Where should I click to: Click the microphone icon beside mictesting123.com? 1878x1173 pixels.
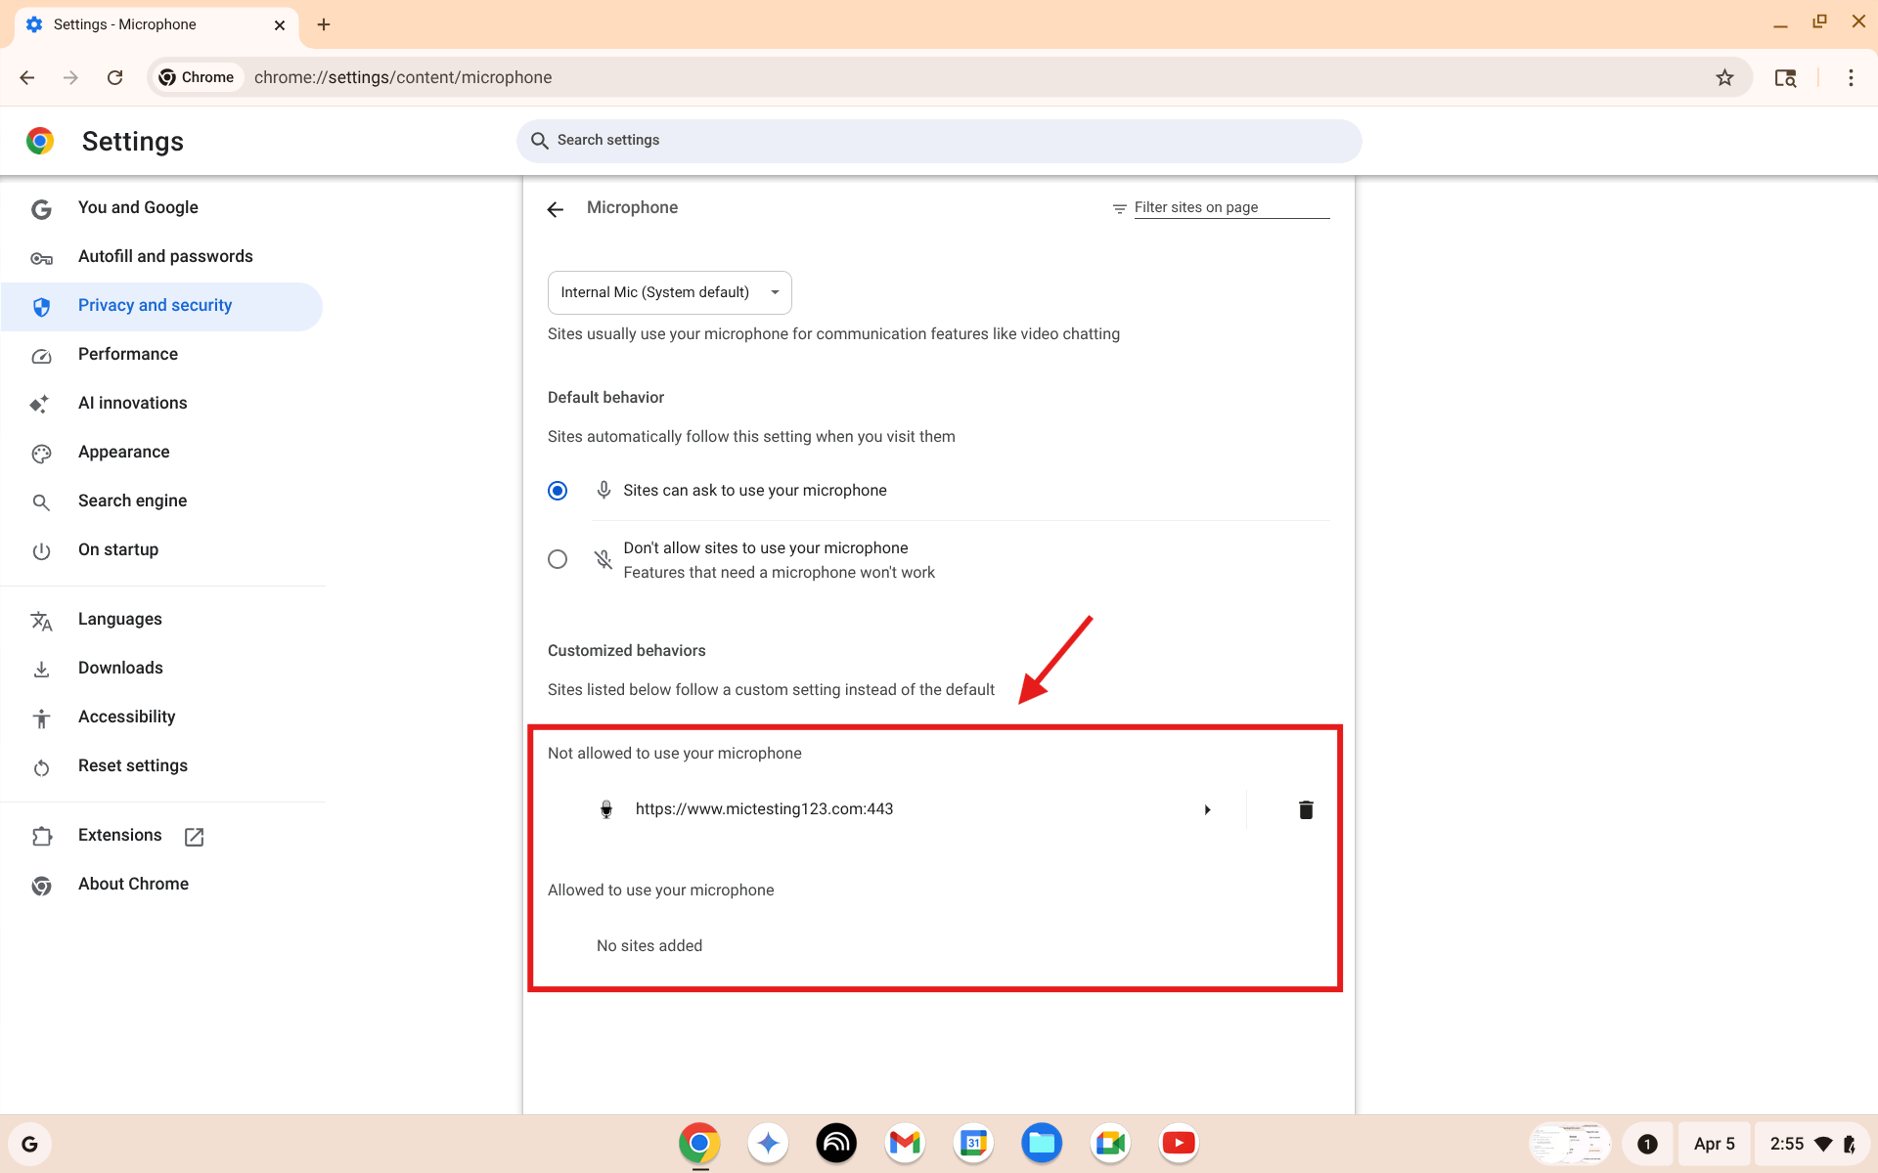[x=606, y=809]
